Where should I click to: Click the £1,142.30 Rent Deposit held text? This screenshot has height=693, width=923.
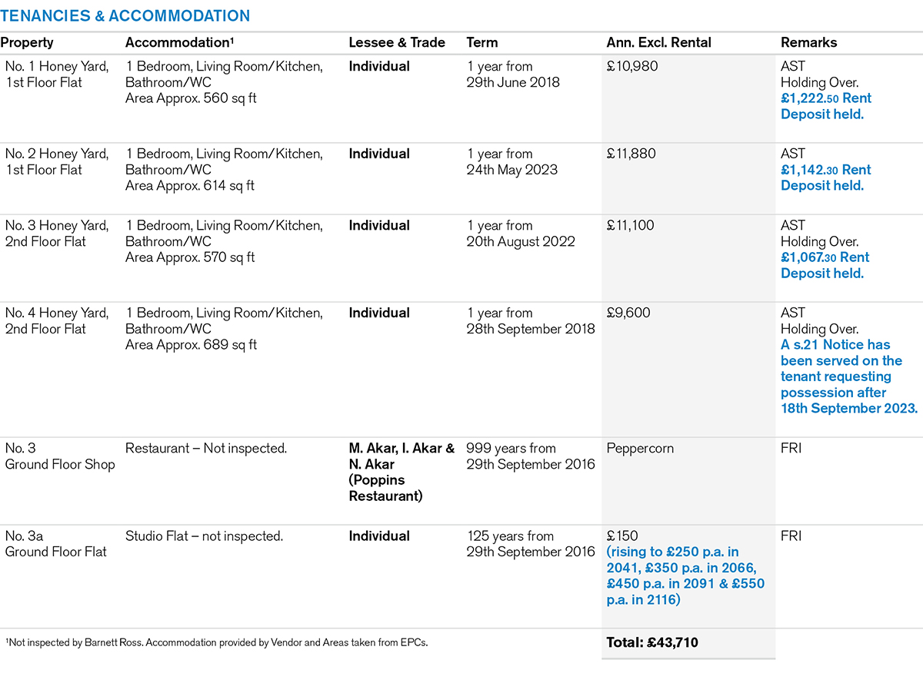point(825,177)
